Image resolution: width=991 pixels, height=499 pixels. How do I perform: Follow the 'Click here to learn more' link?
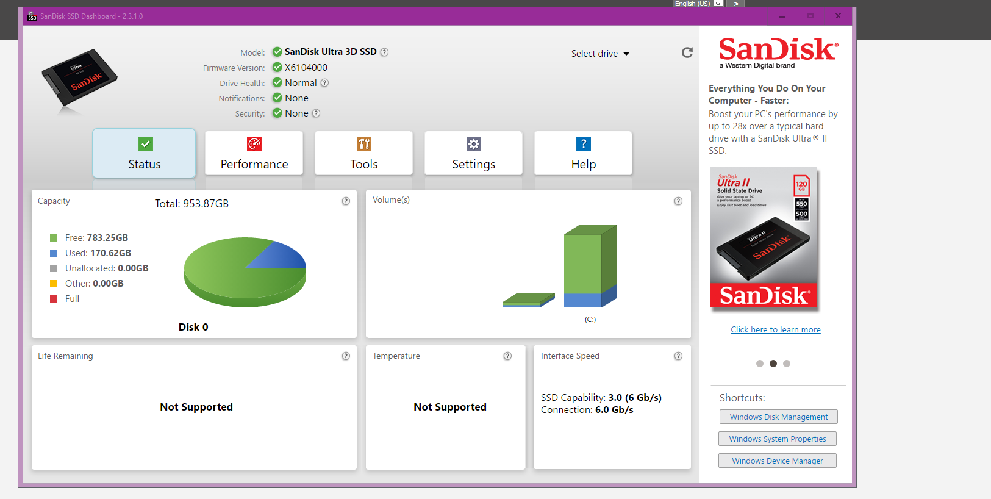click(x=776, y=330)
